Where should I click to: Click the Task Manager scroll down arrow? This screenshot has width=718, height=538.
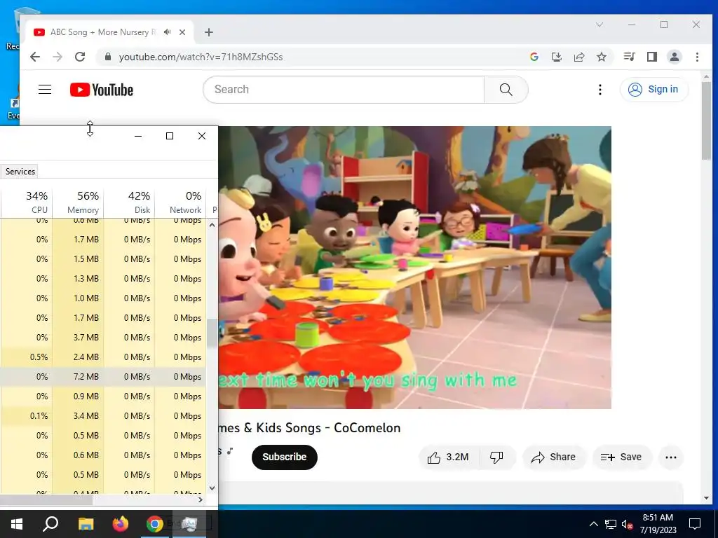212,488
